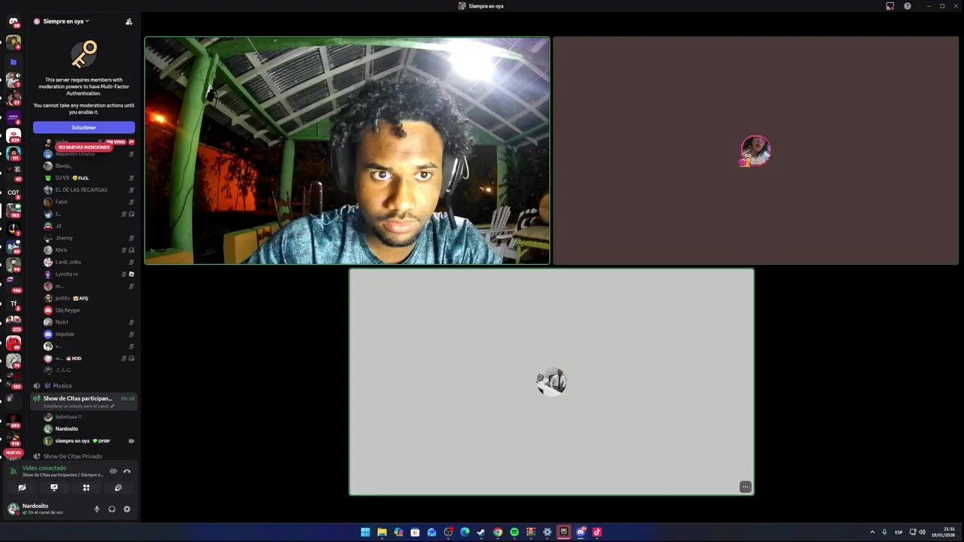Start screen share from voice panel
The width and height of the screenshot is (964, 542).
[x=53, y=488]
